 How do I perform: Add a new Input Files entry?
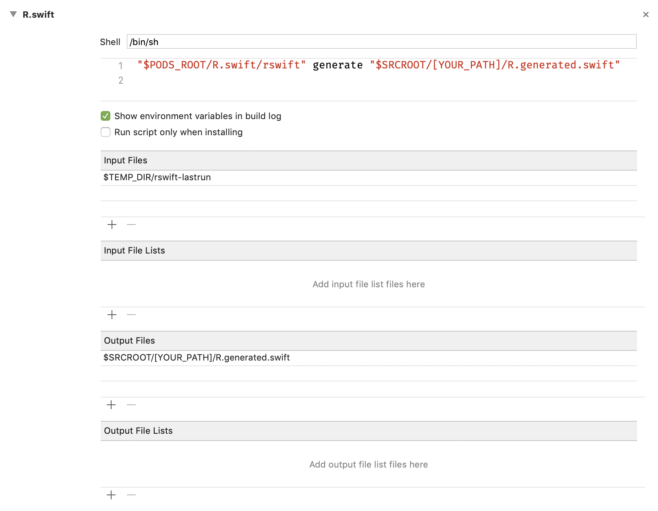pos(112,225)
